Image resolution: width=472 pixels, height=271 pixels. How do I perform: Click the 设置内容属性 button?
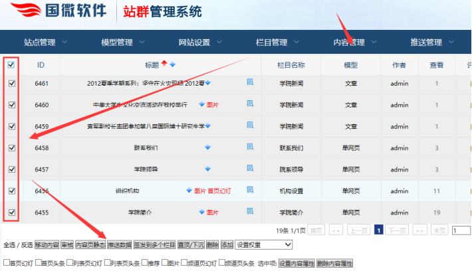pyautogui.click(x=296, y=264)
